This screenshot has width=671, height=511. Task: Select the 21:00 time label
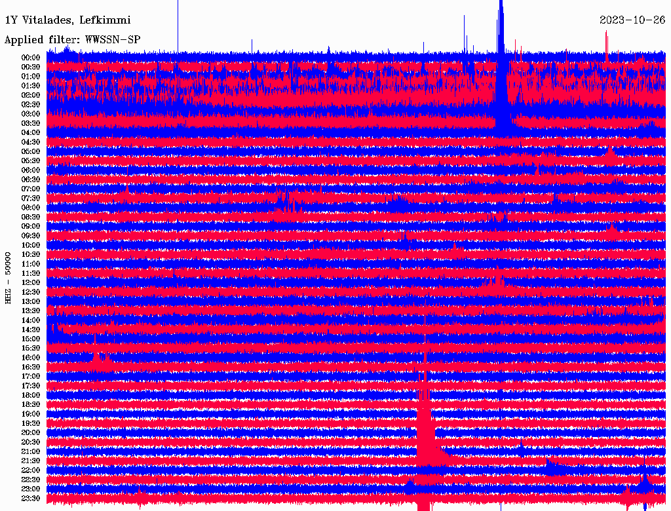[x=31, y=451]
